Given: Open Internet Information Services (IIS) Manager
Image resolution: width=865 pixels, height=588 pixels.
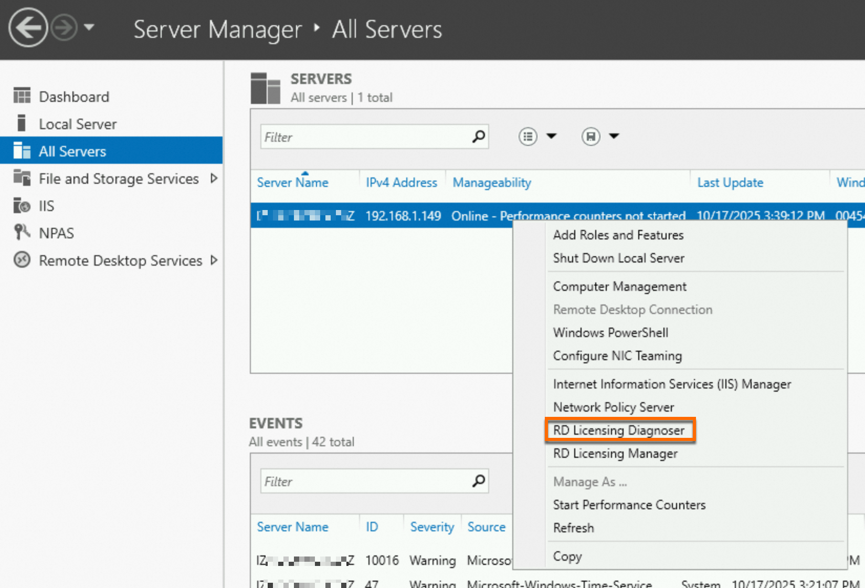Looking at the screenshot, I should click(x=672, y=384).
